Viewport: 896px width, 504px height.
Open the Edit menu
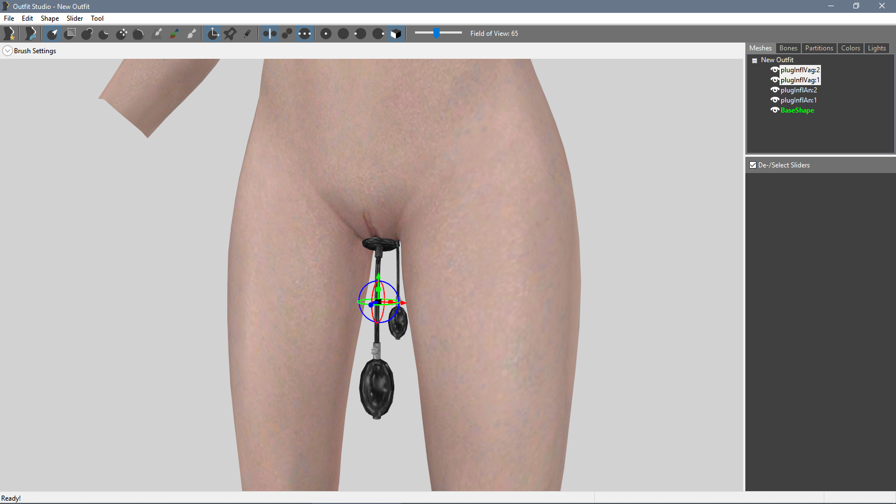27,18
